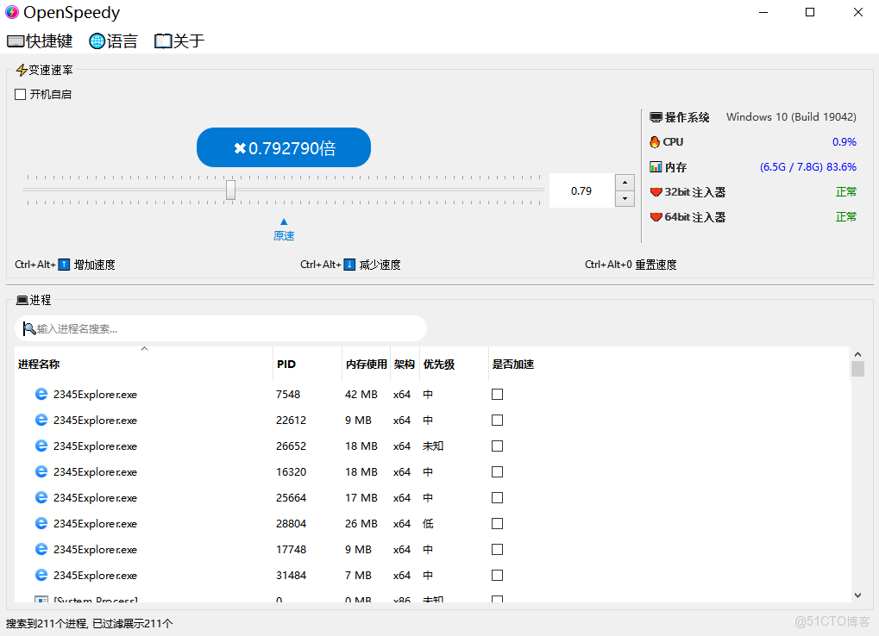Click browser icon of process PID 22612
Viewport: 879px width, 636px height.
click(x=41, y=420)
